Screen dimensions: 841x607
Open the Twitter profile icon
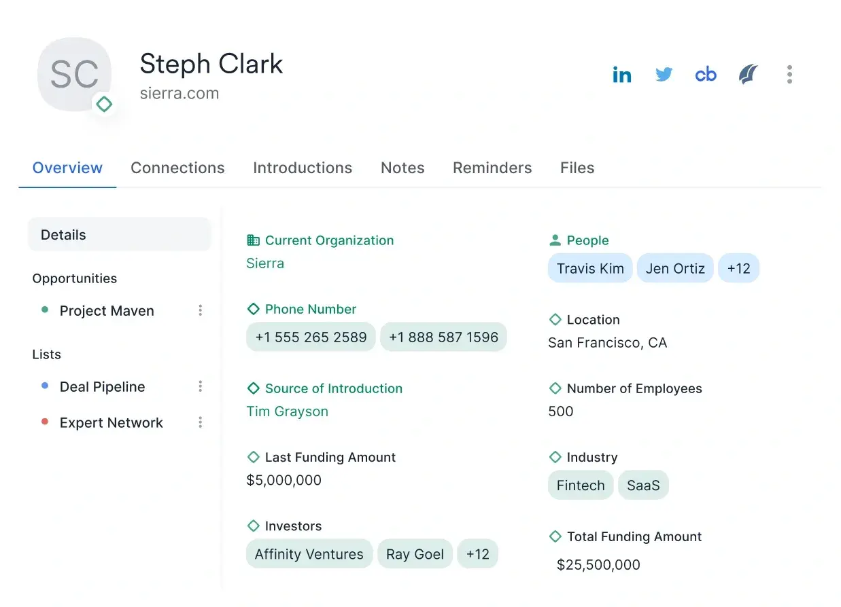coord(664,75)
